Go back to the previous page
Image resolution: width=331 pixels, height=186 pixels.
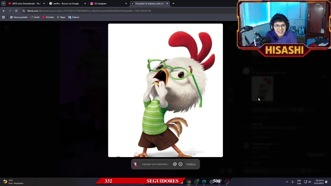[x=4, y=11]
